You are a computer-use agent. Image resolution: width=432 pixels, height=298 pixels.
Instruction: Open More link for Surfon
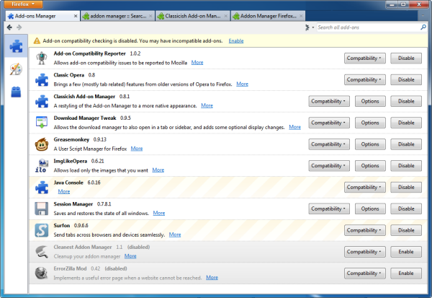coord(175,235)
